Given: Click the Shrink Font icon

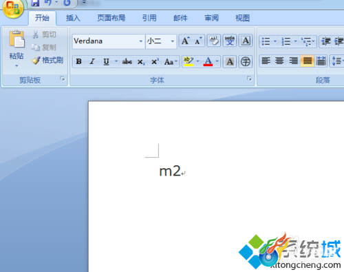Looking at the screenshot, I should 198,41.
